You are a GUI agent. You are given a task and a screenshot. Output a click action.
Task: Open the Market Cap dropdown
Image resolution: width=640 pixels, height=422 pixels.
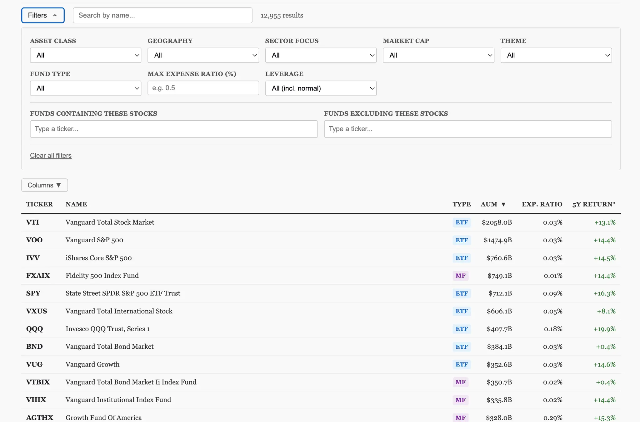coord(438,55)
